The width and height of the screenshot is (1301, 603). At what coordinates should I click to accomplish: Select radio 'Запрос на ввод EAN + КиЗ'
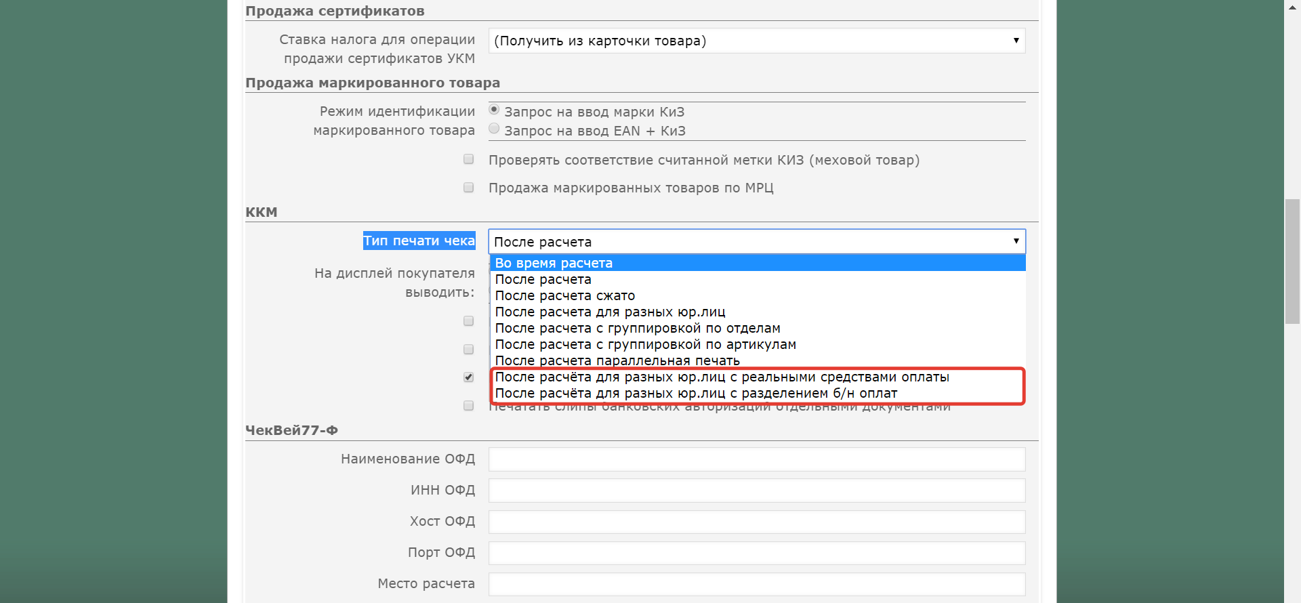[x=494, y=129]
